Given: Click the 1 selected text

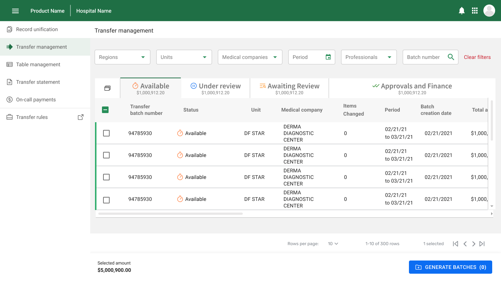Looking at the screenshot, I should coord(434,244).
